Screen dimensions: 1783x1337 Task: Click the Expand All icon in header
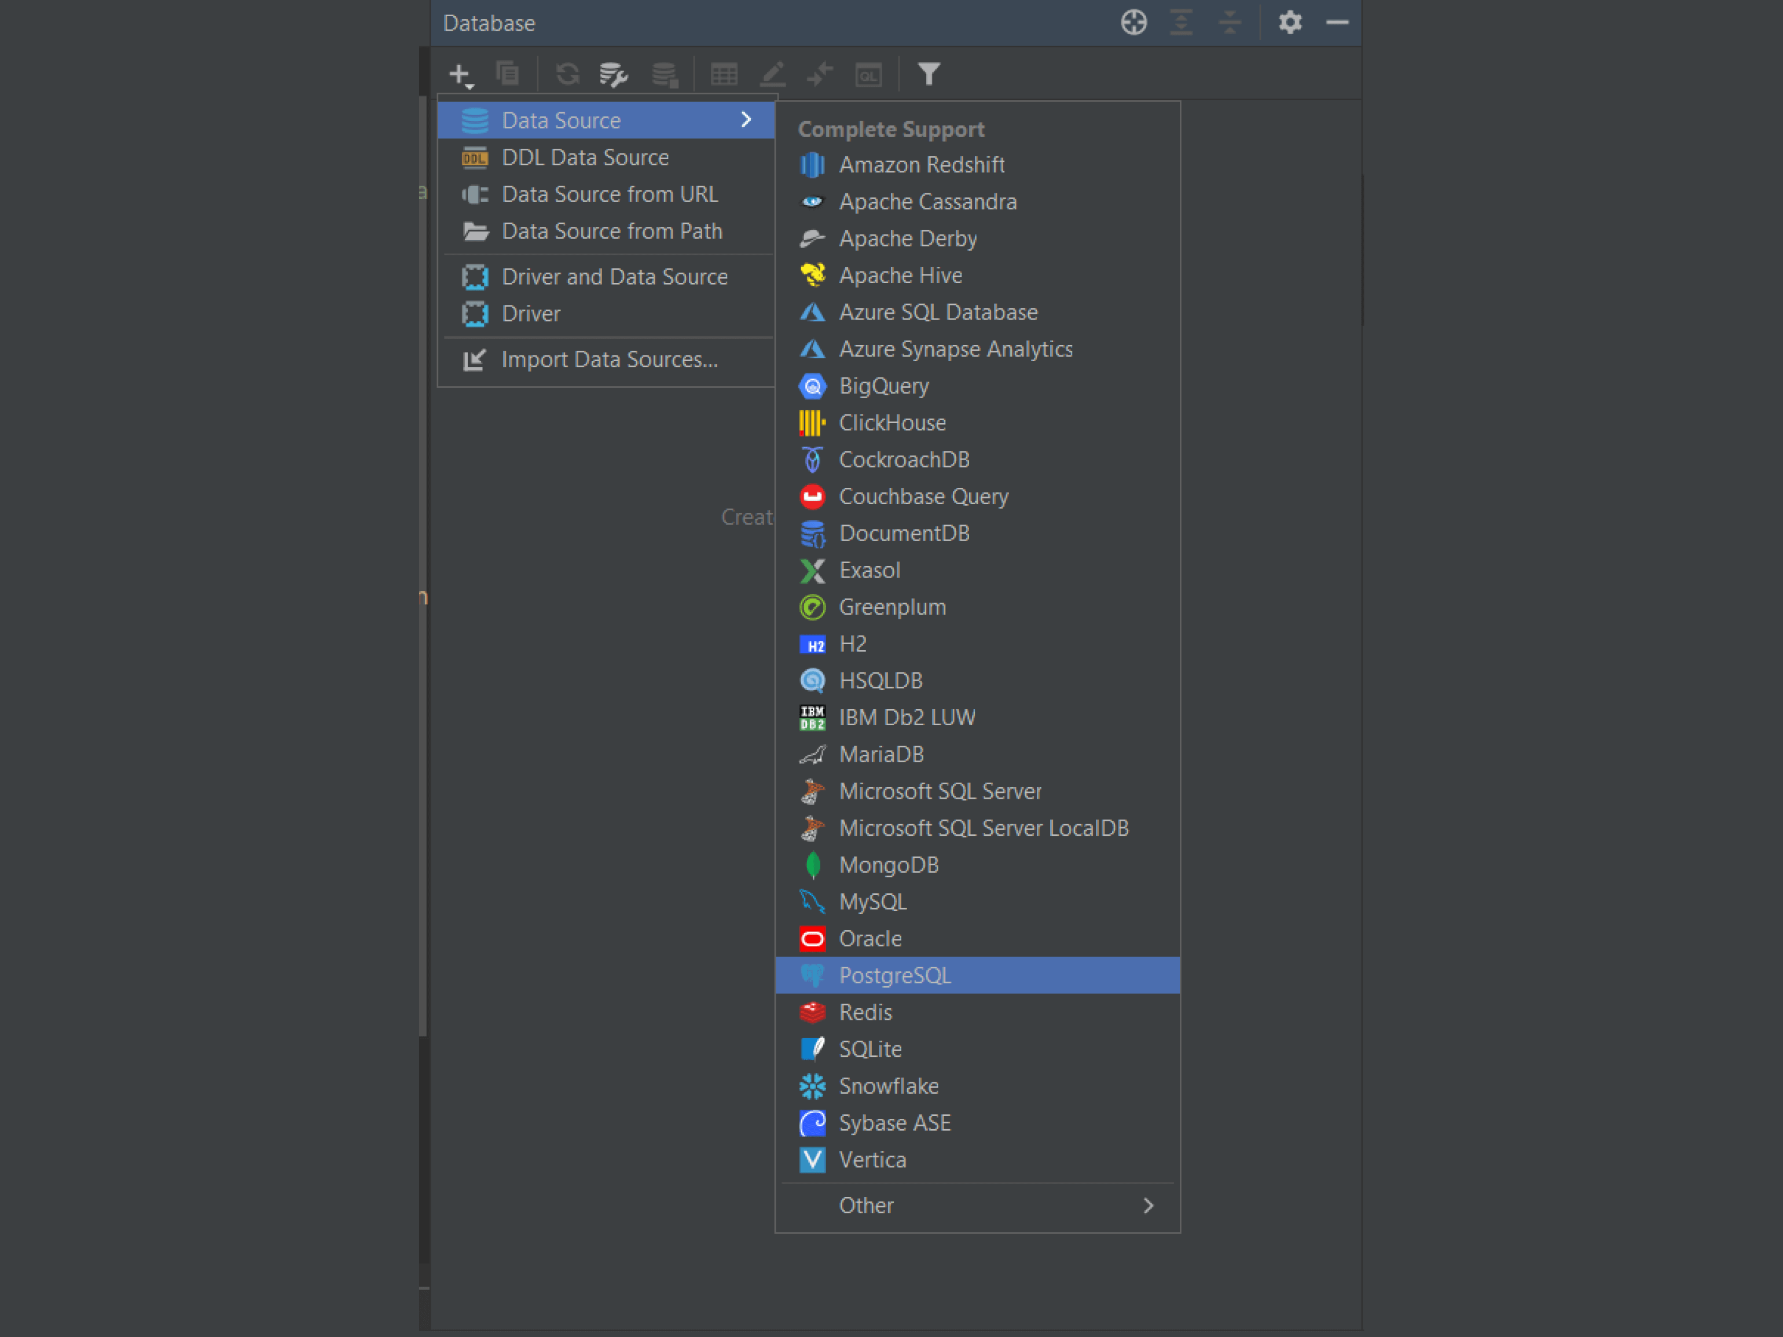(1181, 23)
